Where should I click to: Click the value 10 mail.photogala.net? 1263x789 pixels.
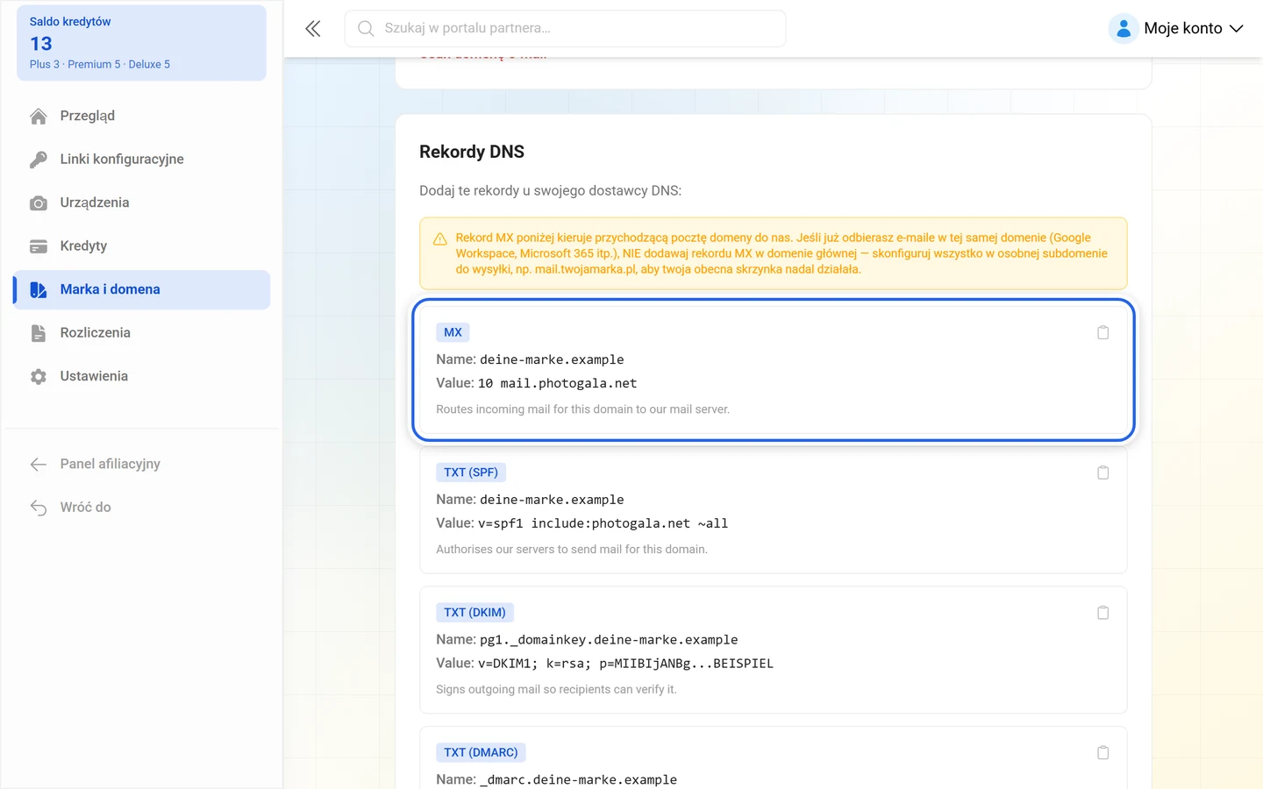pos(557,383)
